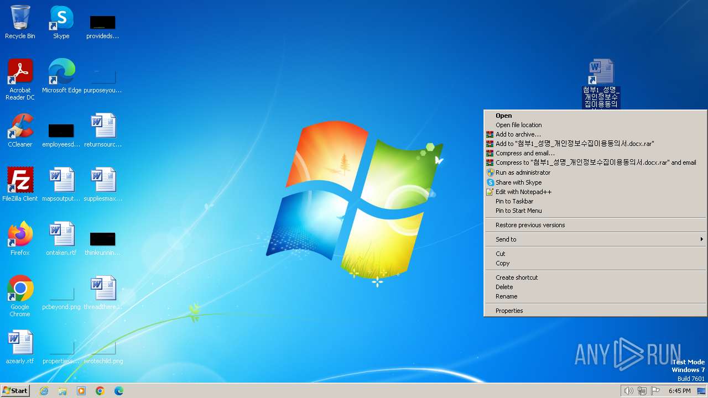Image resolution: width=708 pixels, height=398 pixels.
Task: Click the volume speaker tray icon
Action: tap(628, 391)
